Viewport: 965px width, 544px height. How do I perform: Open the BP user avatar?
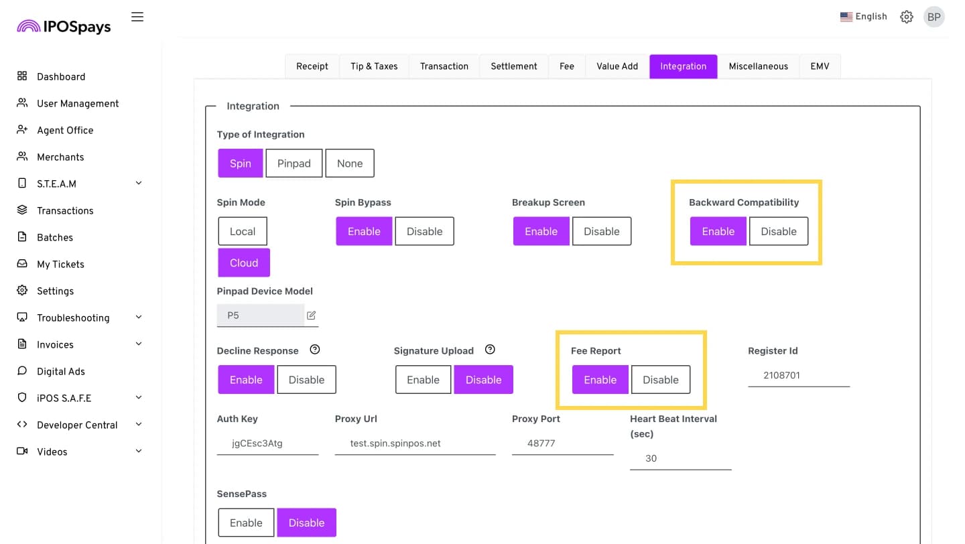(x=934, y=17)
